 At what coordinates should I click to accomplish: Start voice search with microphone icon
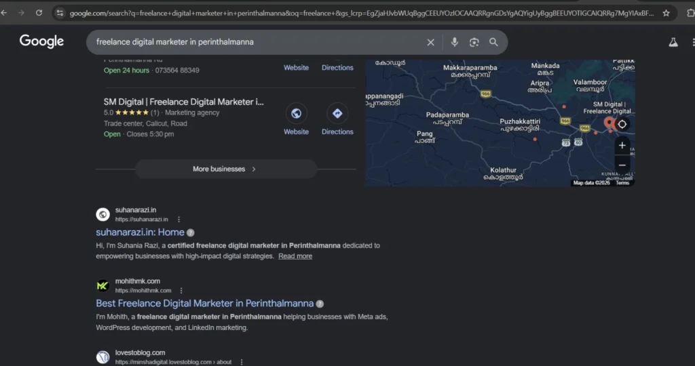tap(455, 42)
